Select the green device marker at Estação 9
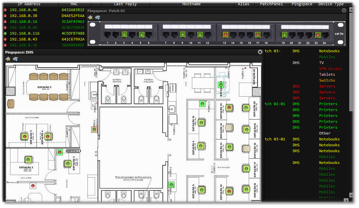 point(201,146)
